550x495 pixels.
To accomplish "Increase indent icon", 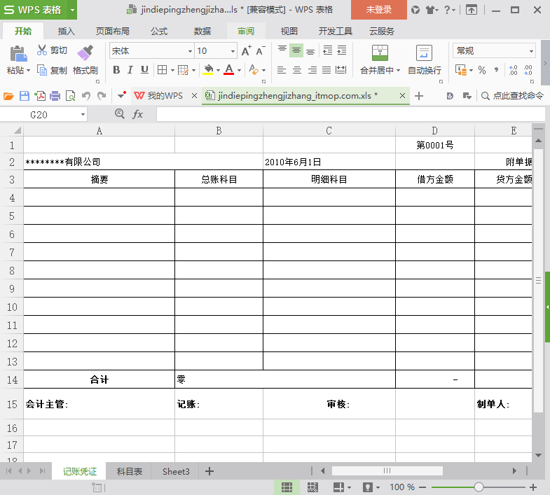I will [342, 50].
